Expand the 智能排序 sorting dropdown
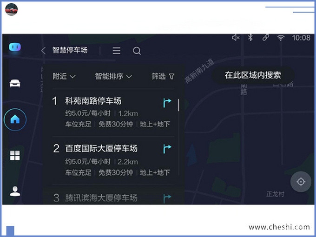Viewport: 316px width, 237px height. click(113, 76)
